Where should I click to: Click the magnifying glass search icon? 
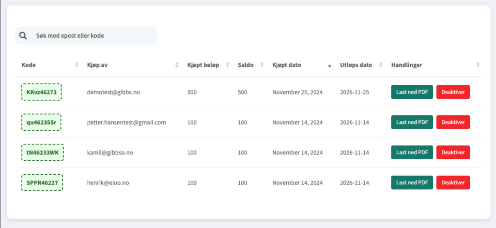click(x=23, y=35)
